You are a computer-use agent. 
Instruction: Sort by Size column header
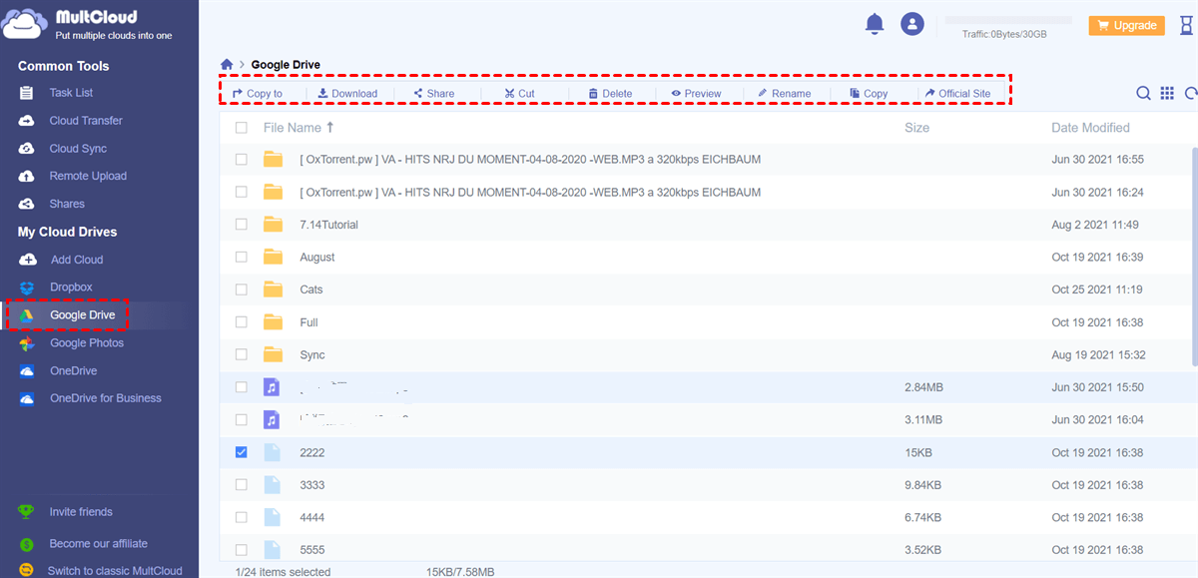[x=916, y=128]
